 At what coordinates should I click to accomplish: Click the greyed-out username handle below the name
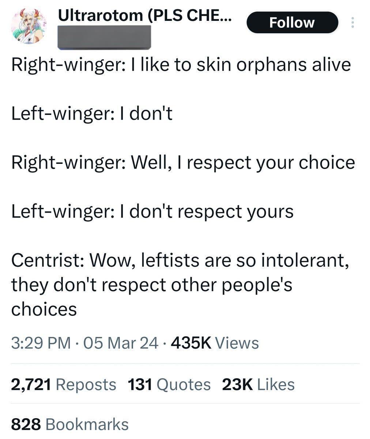[x=105, y=37]
